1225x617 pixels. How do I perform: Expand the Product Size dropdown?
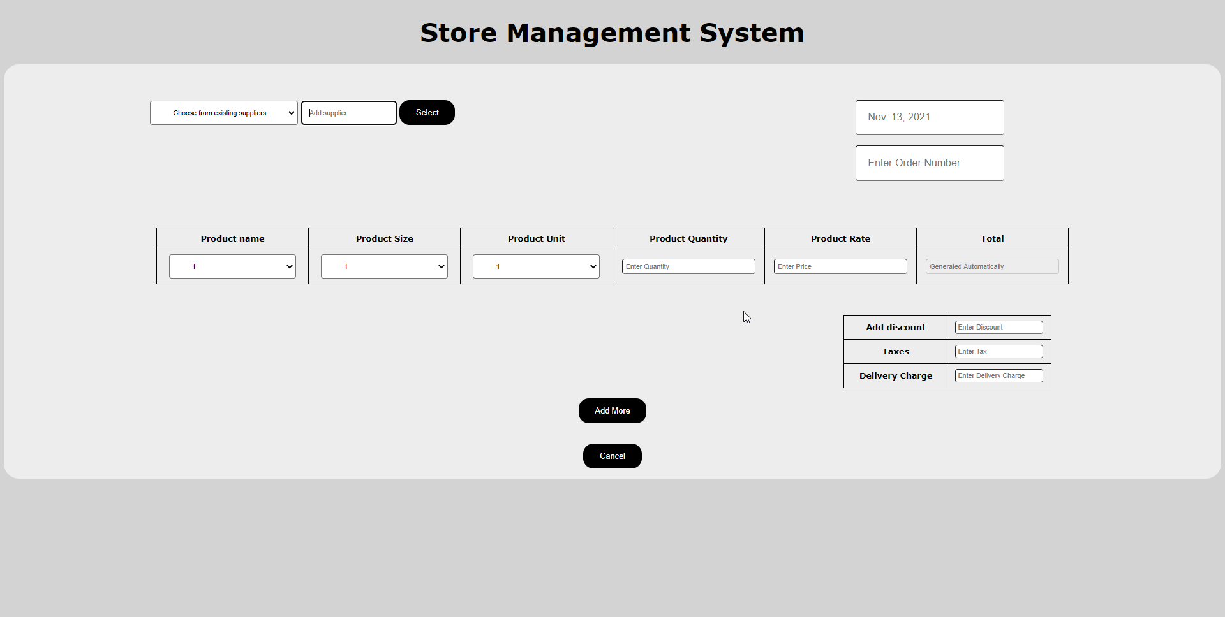click(x=384, y=266)
